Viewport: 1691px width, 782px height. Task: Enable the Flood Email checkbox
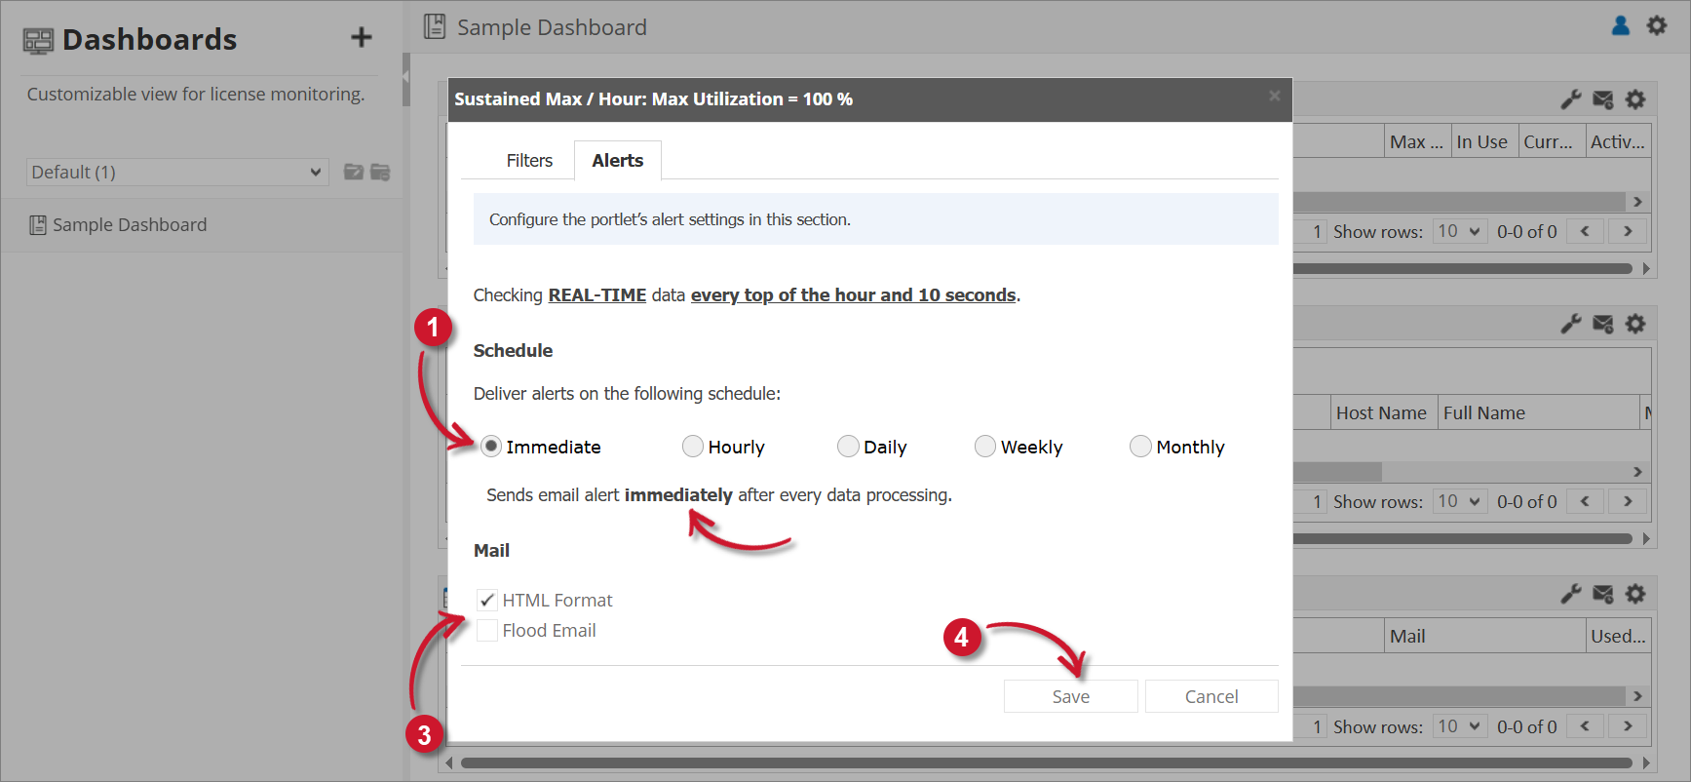(487, 630)
